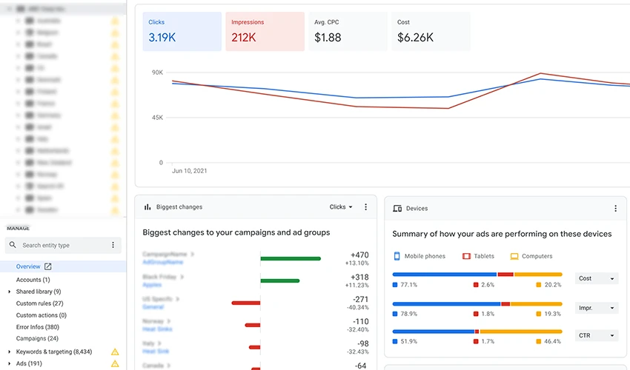The height and width of the screenshot is (370, 630).
Task: Click warning icon beside Keywords & targeting
Action: [x=115, y=352]
